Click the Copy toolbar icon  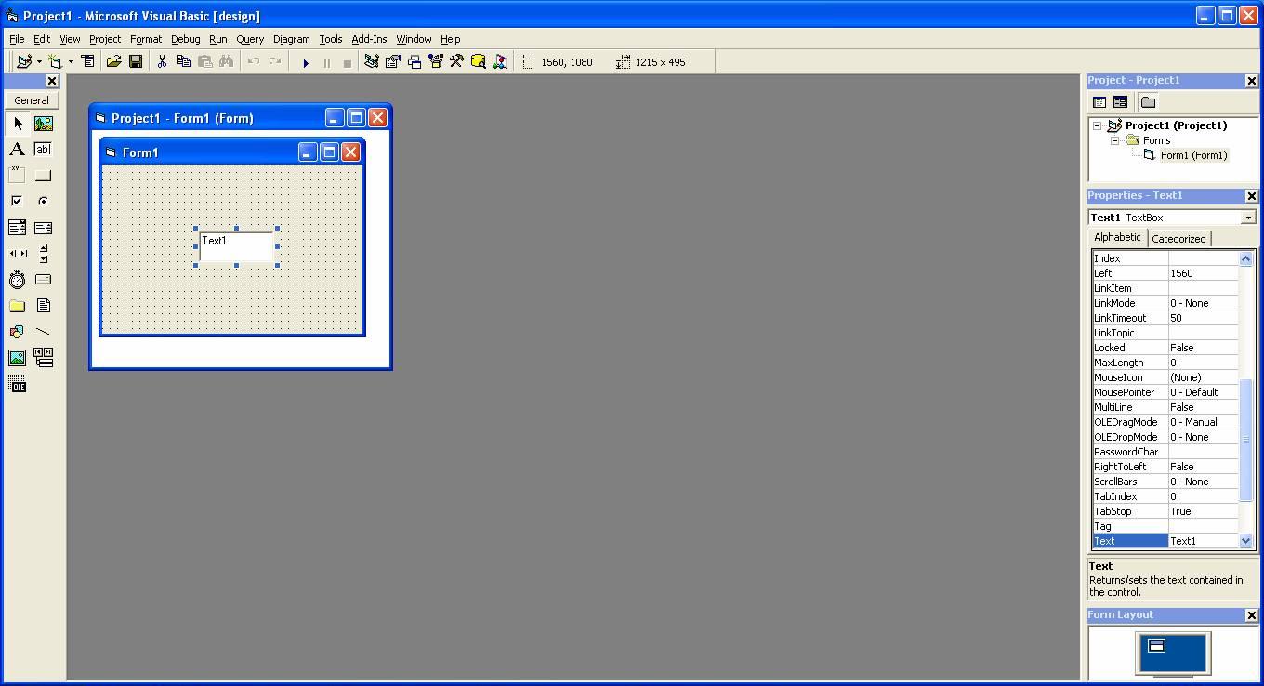click(183, 62)
